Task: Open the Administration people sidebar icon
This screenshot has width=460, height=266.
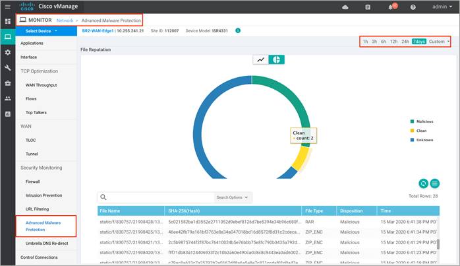Action: pyautogui.click(x=8, y=98)
